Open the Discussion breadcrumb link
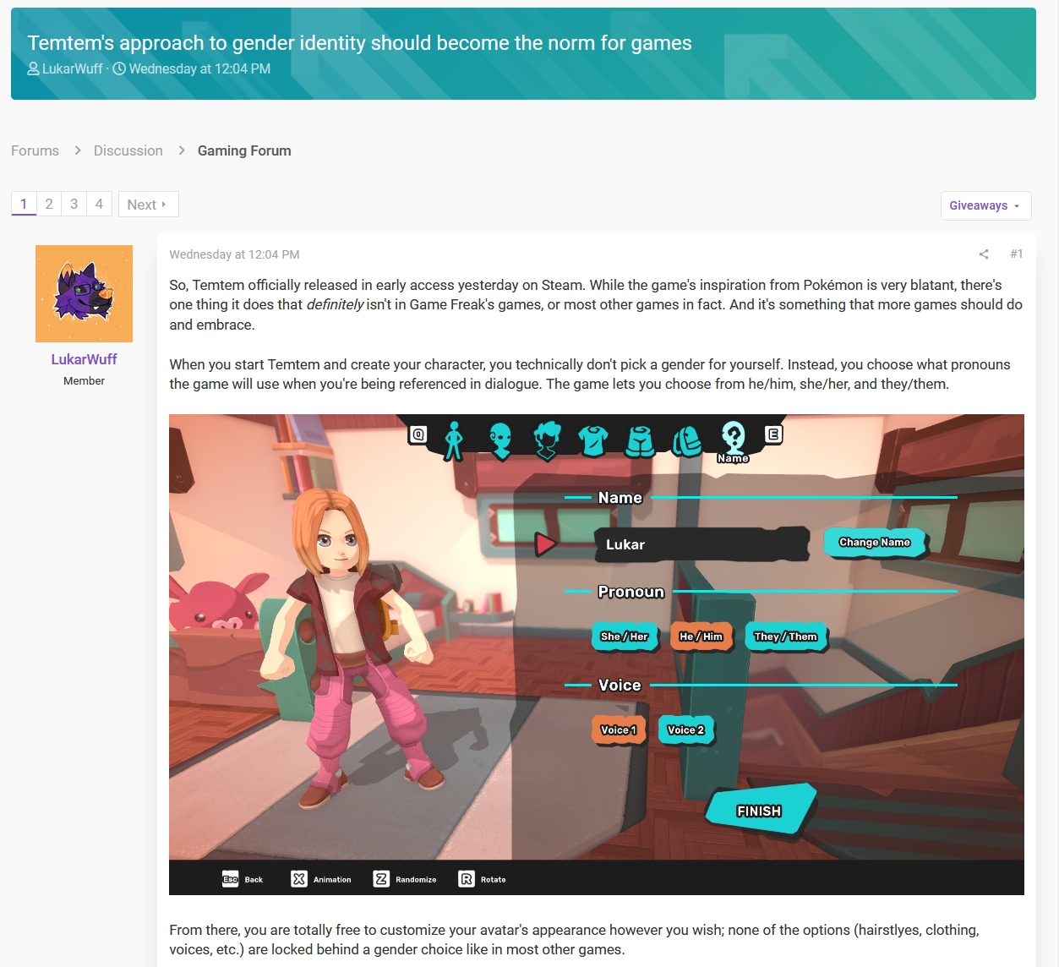Screen dimensions: 1059x967 pyautogui.click(x=128, y=150)
